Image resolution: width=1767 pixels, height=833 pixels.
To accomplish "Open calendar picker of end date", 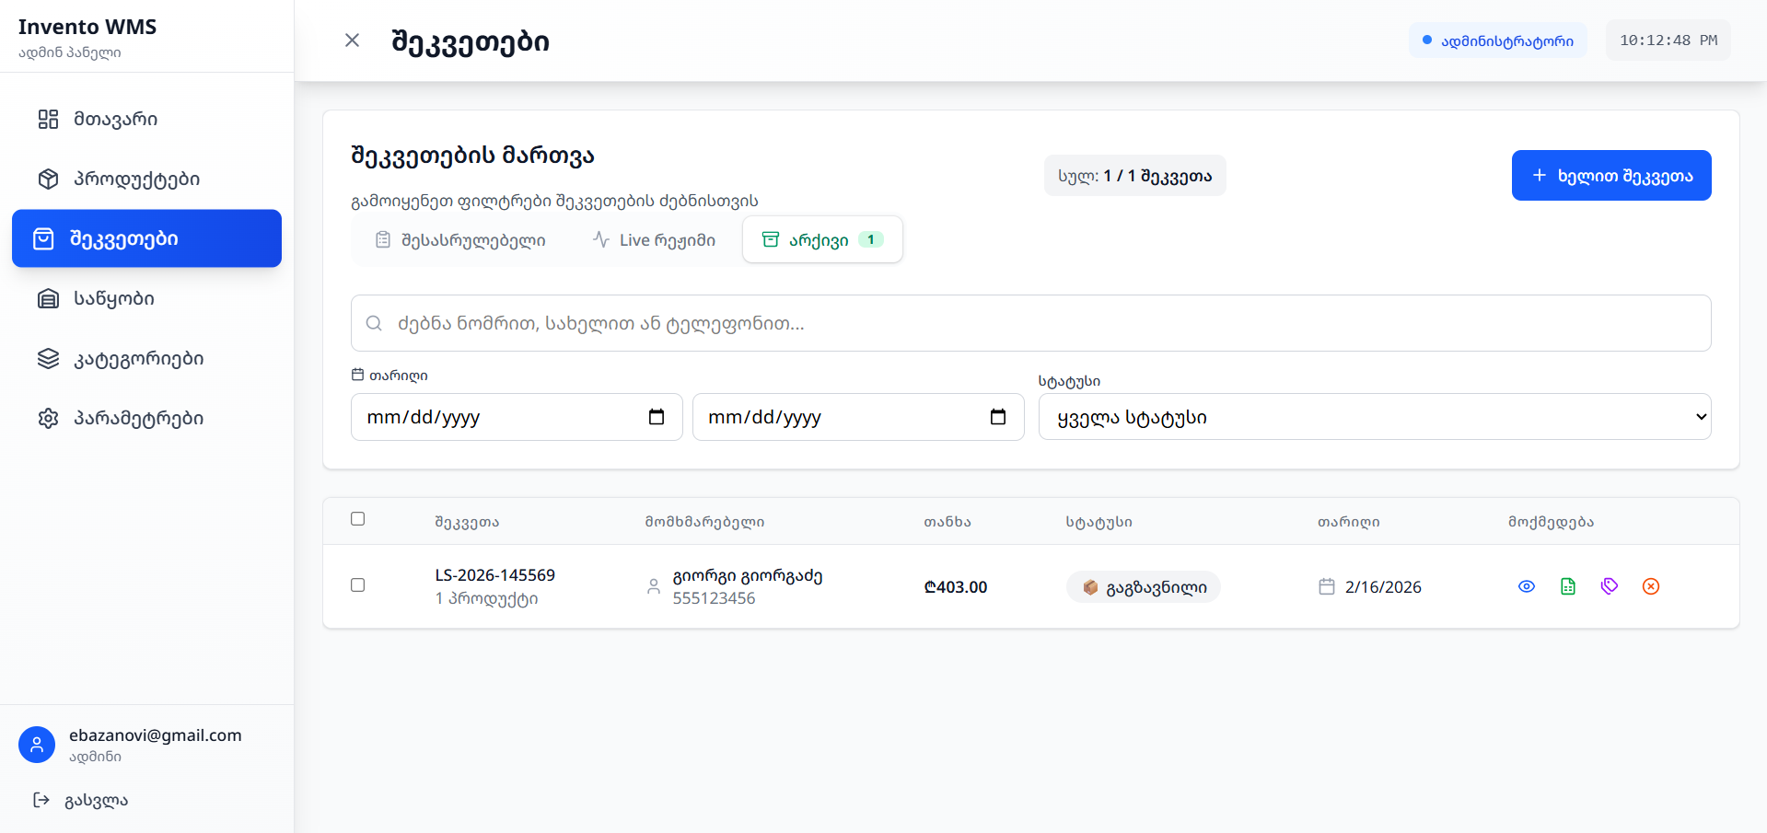I will coord(998,417).
